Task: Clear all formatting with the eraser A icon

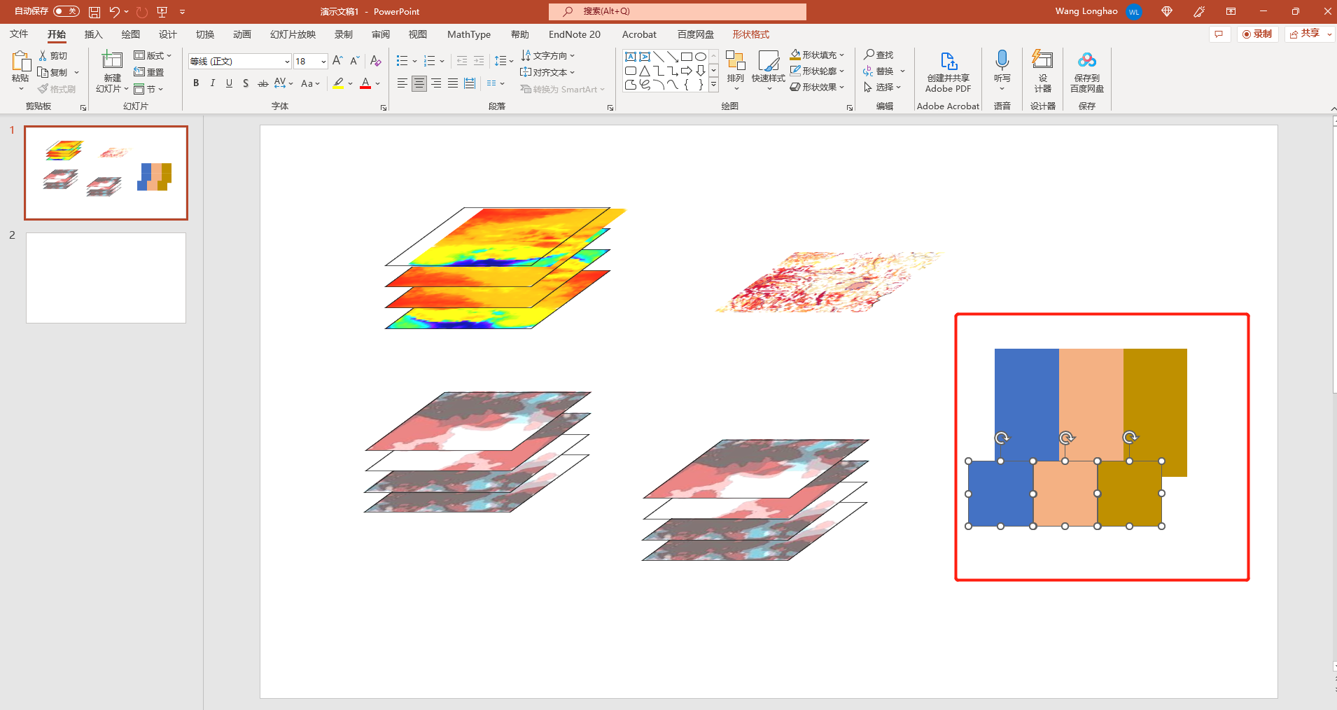Action: [376, 61]
